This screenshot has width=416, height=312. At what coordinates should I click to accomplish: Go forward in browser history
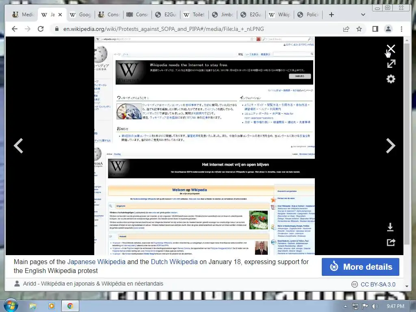(x=28, y=29)
